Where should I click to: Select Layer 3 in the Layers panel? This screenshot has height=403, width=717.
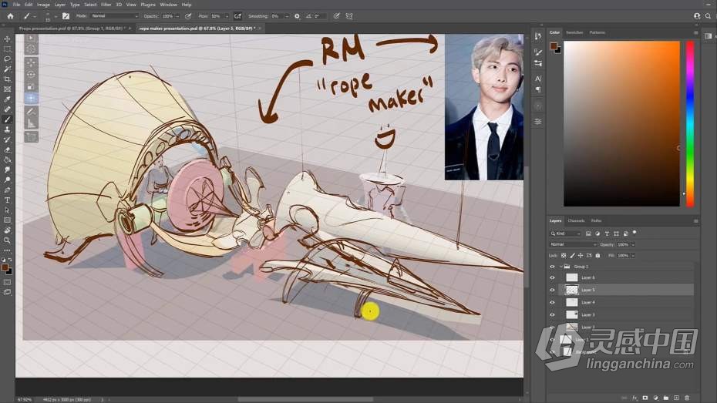(587, 314)
